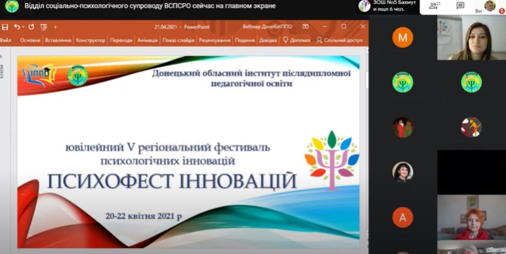
Task: Open the Вставлення ribbon tab
Action: 58,41
